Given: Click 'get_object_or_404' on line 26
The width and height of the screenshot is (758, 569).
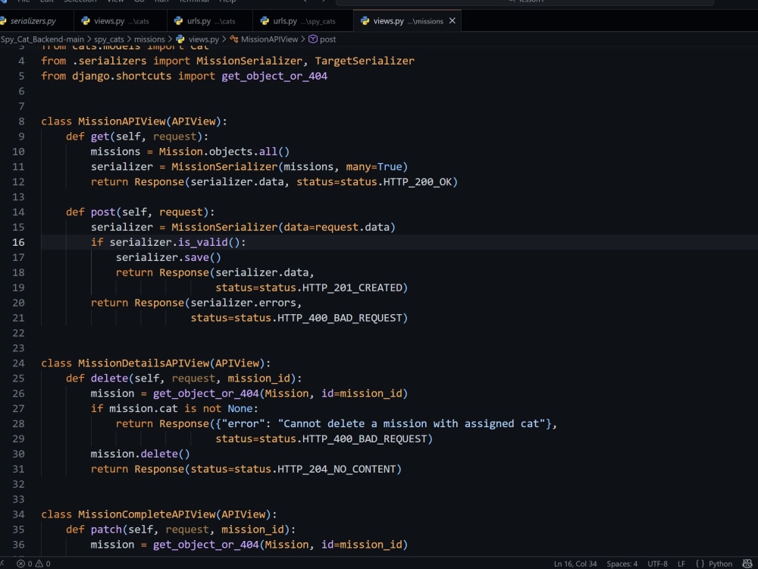Looking at the screenshot, I should (206, 393).
